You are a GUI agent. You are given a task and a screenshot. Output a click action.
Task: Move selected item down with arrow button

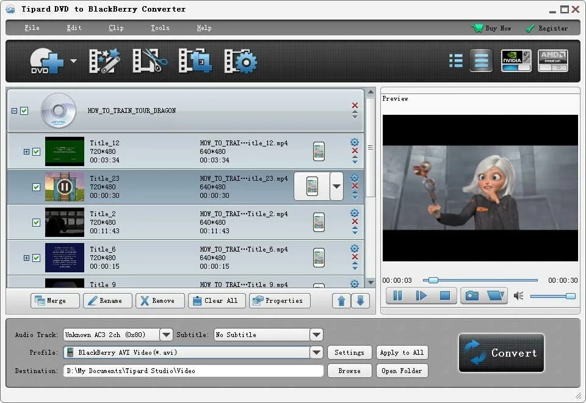click(360, 300)
